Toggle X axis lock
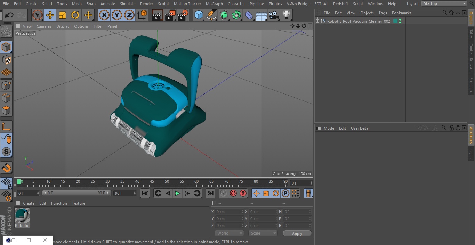This screenshot has height=245, width=475. [x=104, y=15]
